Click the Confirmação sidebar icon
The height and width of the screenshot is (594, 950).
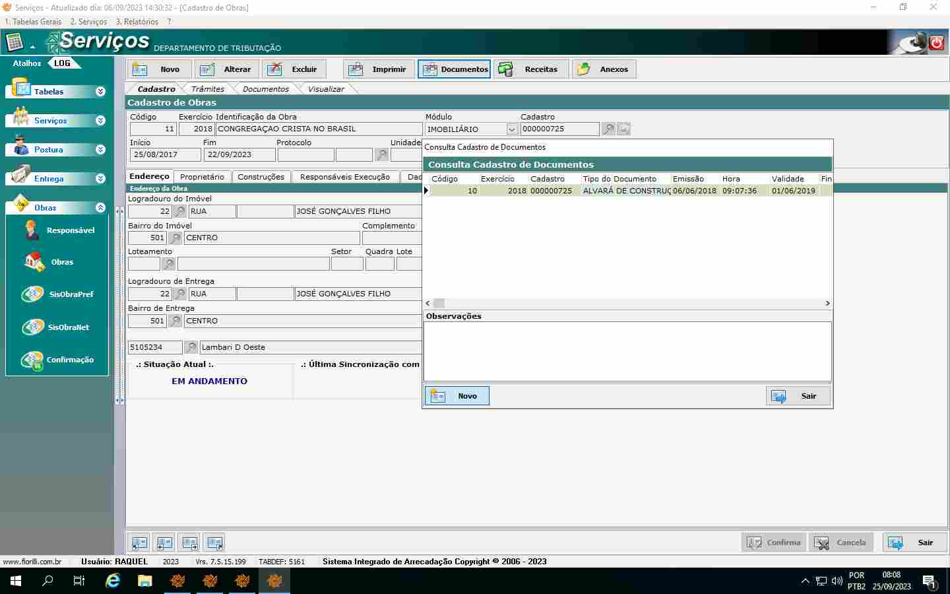[32, 360]
